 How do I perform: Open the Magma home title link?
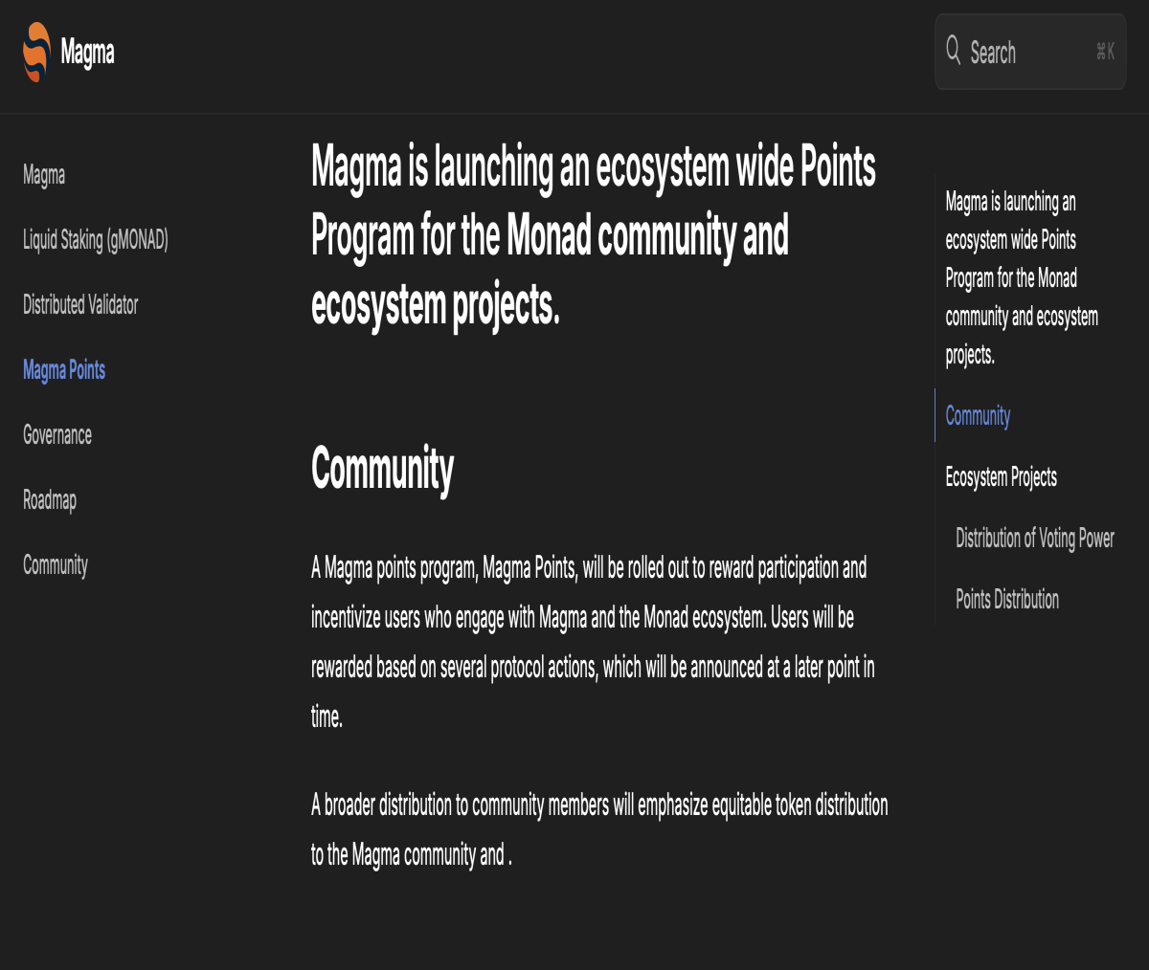tap(87, 52)
